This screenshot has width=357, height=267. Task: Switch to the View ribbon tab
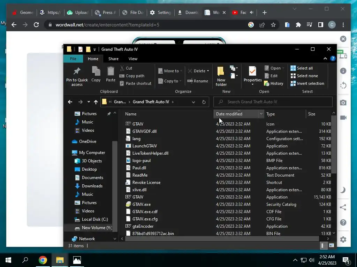133,58
